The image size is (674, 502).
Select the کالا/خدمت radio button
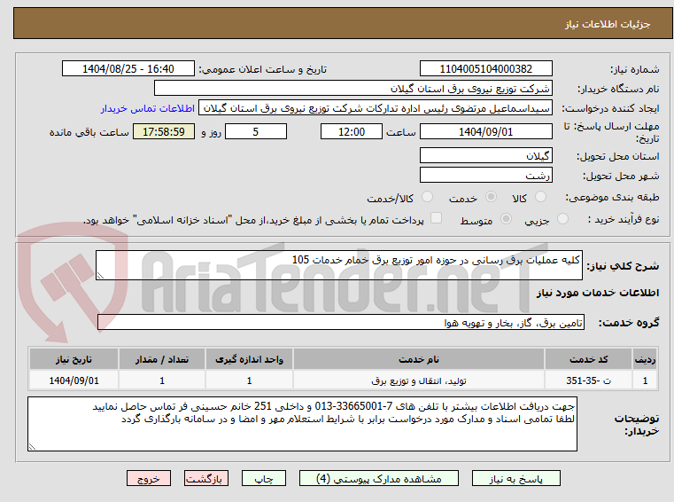click(x=427, y=197)
